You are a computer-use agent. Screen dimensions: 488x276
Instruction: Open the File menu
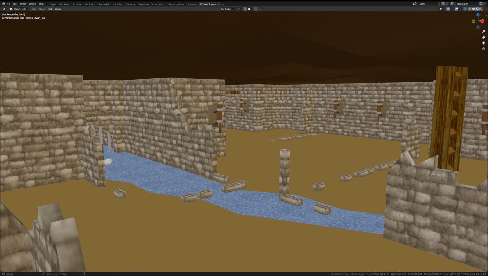[x=9, y=4]
